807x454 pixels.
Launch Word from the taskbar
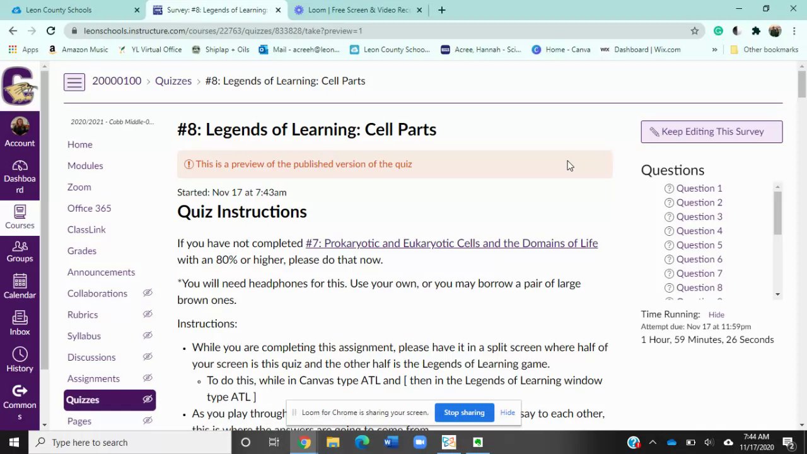(x=390, y=442)
